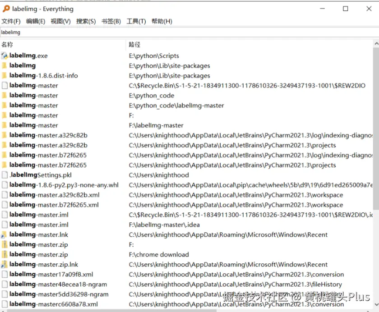379x312 pixels.
Task: Click the path F:\chrome download
Action: click(159, 255)
